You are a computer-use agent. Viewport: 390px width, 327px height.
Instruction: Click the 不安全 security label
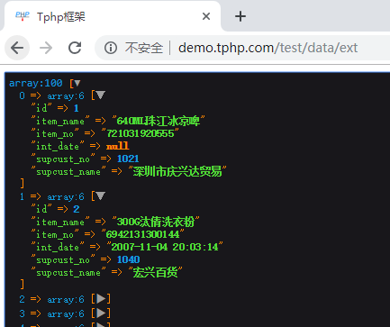144,48
